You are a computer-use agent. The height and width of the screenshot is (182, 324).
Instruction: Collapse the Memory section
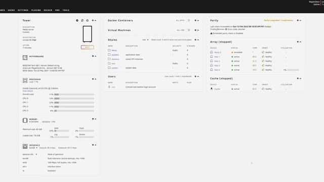click(95, 119)
